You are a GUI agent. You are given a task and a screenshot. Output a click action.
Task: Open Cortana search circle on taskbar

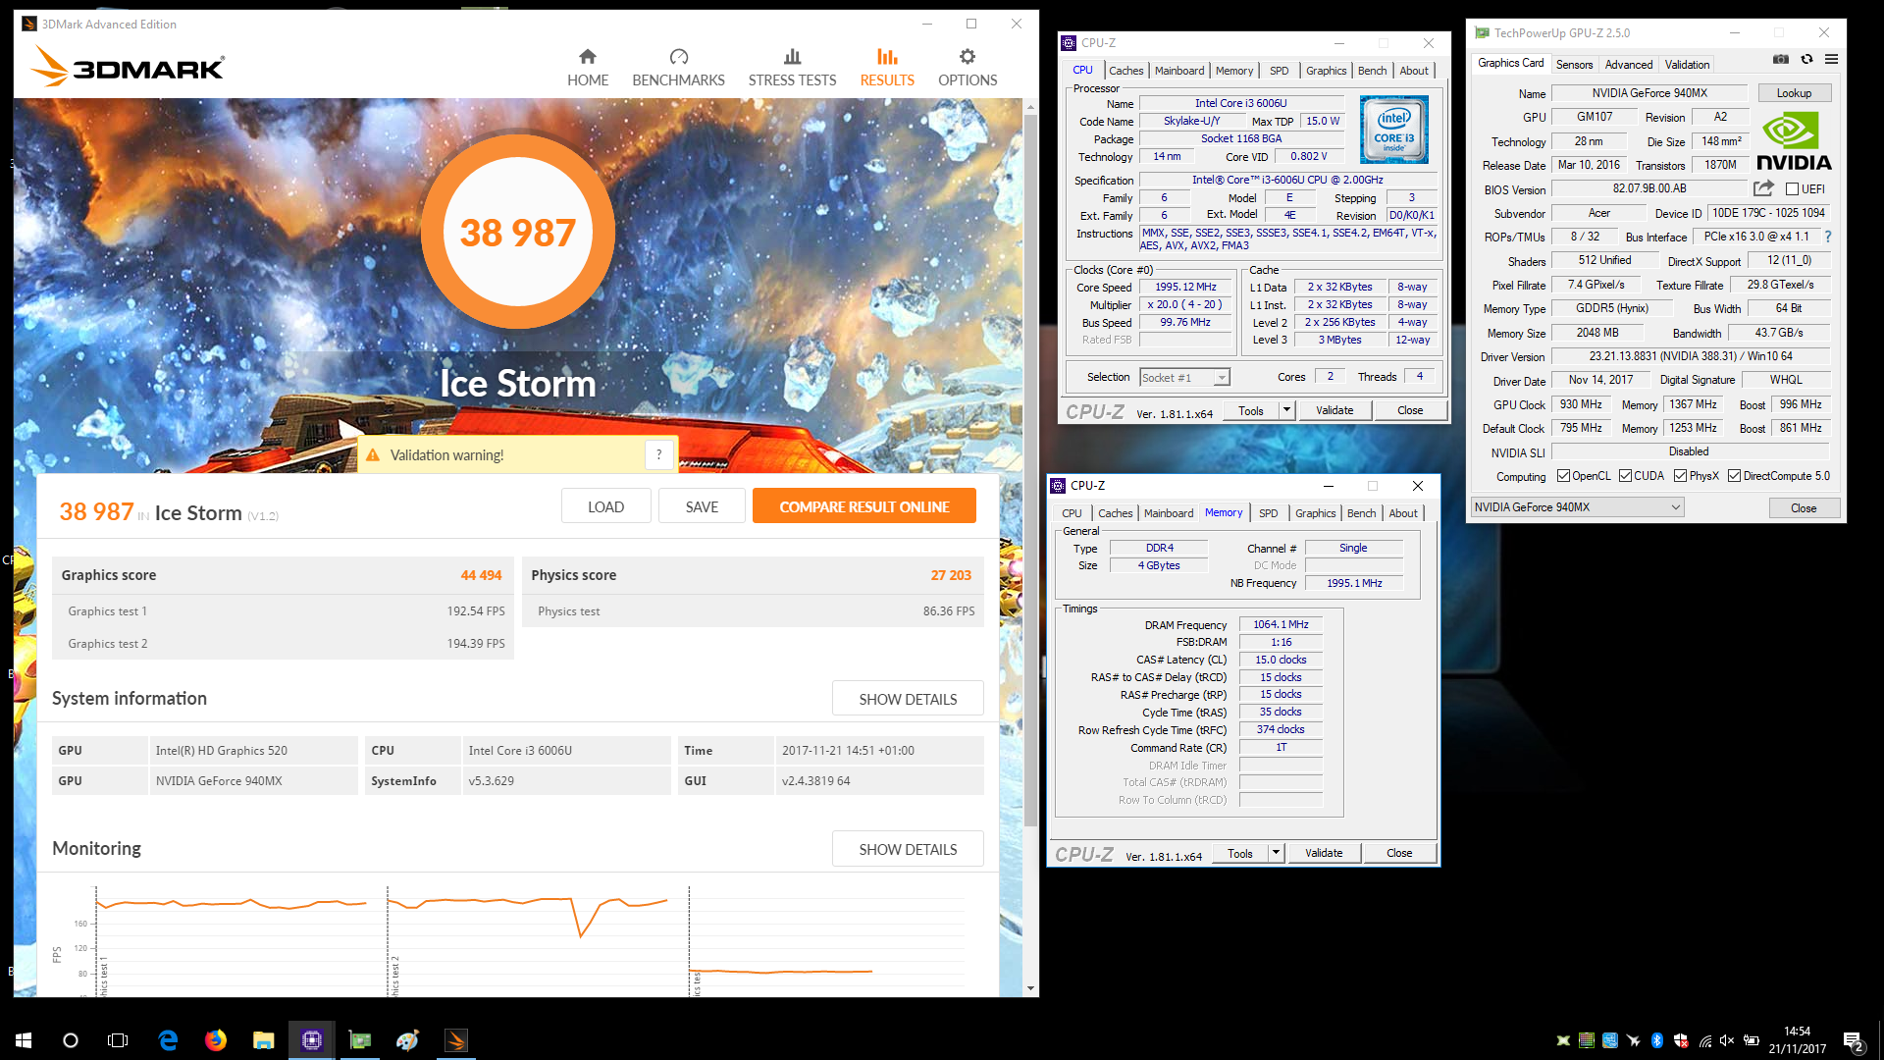click(71, 1040)
